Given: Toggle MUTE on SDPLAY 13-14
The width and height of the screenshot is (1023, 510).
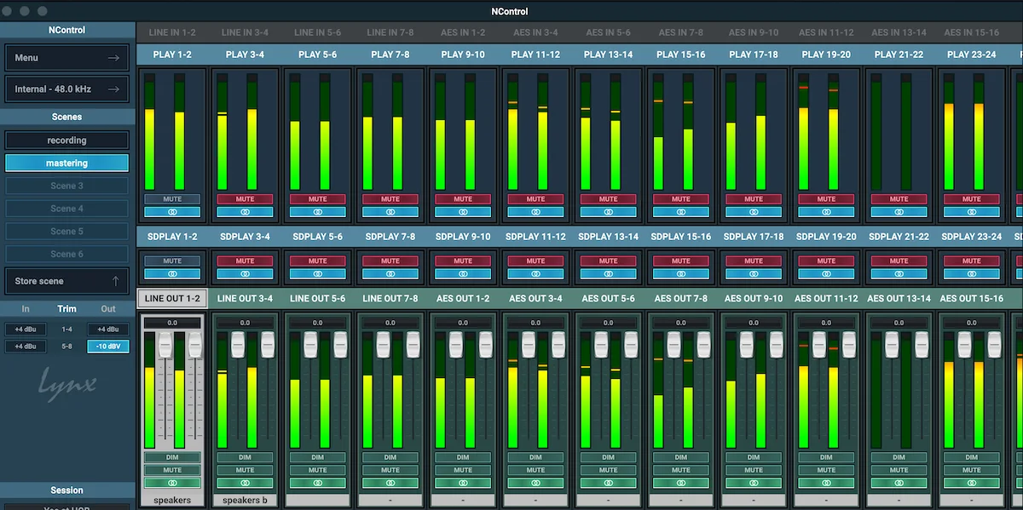Looking at the screenshot, I should pyautogui.click(x=608, y=261).
